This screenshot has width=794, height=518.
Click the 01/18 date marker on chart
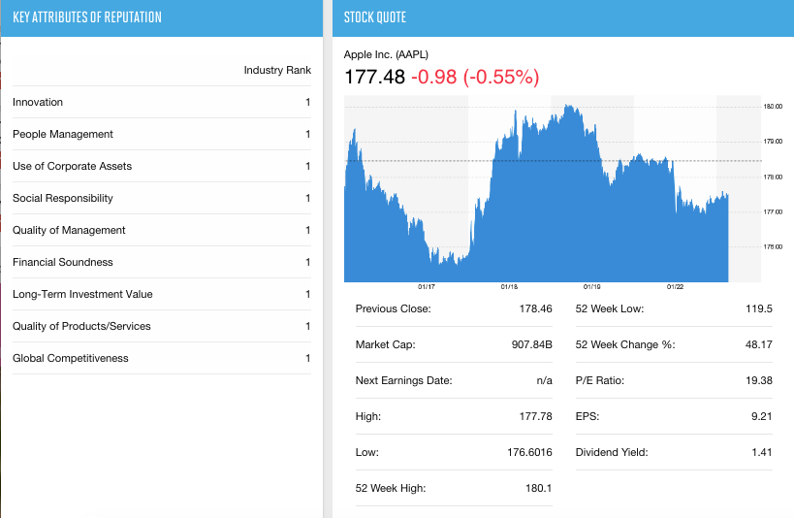click(x=509, y=287)
